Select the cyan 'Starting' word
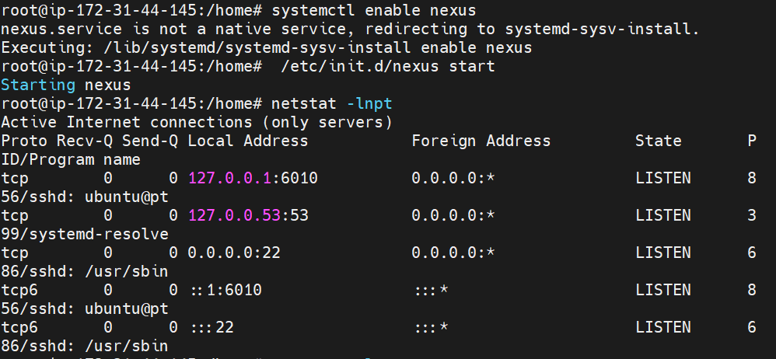The height and width of the screenshot is (359, 776). pos(38,85)
